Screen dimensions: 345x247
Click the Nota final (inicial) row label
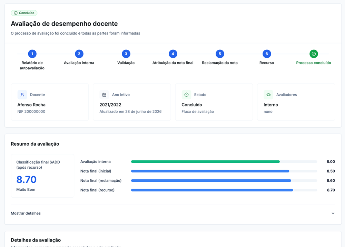coord(96,171)
